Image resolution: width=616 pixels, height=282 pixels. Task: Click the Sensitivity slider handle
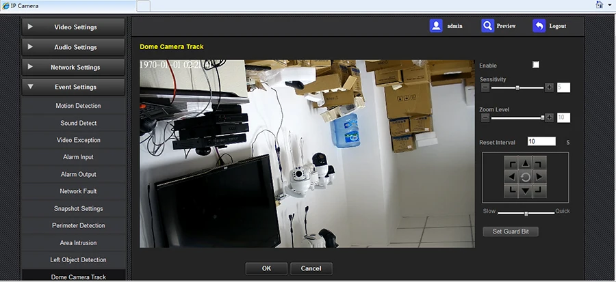tap(517, 87)
